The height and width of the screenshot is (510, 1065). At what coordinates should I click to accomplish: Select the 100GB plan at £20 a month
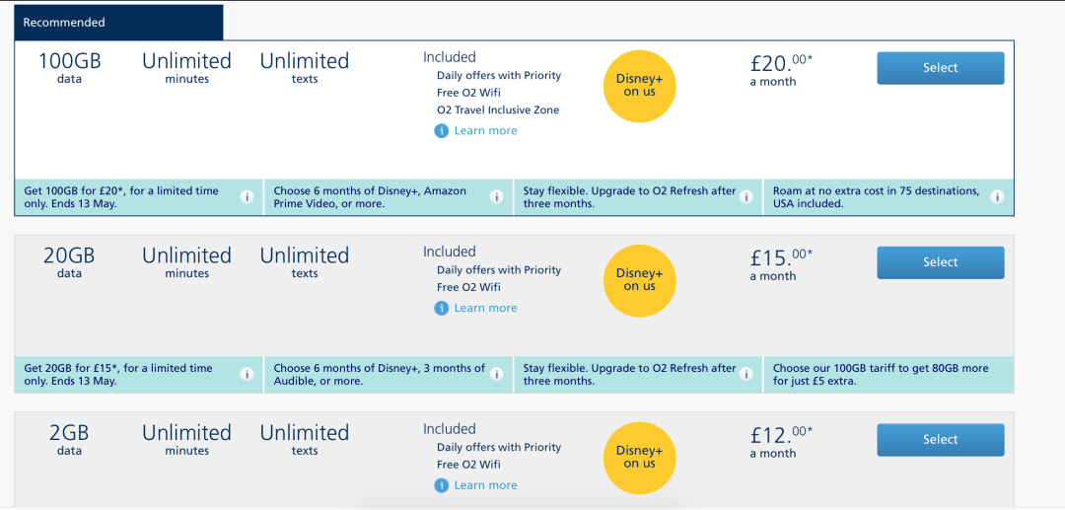[x=940, y=68]
